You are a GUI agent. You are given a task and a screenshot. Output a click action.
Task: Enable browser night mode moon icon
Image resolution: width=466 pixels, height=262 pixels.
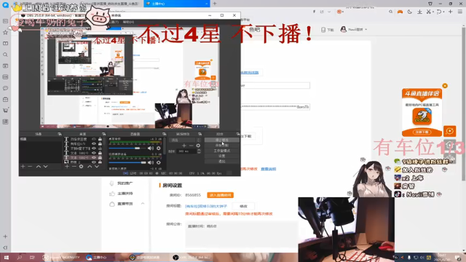click(410, 12)
